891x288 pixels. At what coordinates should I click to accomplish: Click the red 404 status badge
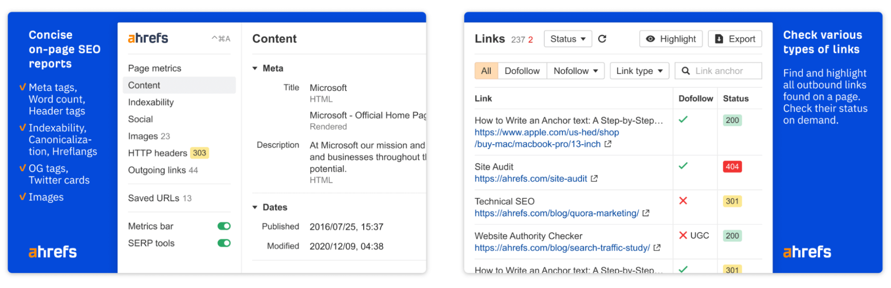pyautogui.click(x=732, y=166)
